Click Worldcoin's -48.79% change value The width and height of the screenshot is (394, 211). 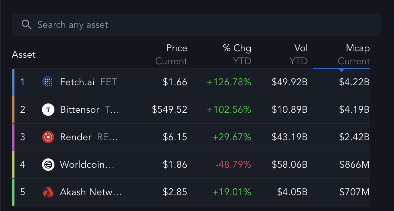coord(233,165)
